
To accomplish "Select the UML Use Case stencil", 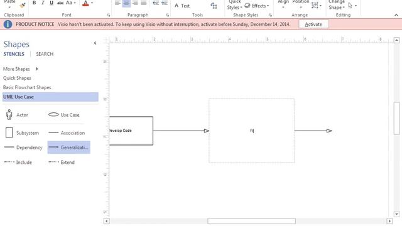I will click(50, 97).
